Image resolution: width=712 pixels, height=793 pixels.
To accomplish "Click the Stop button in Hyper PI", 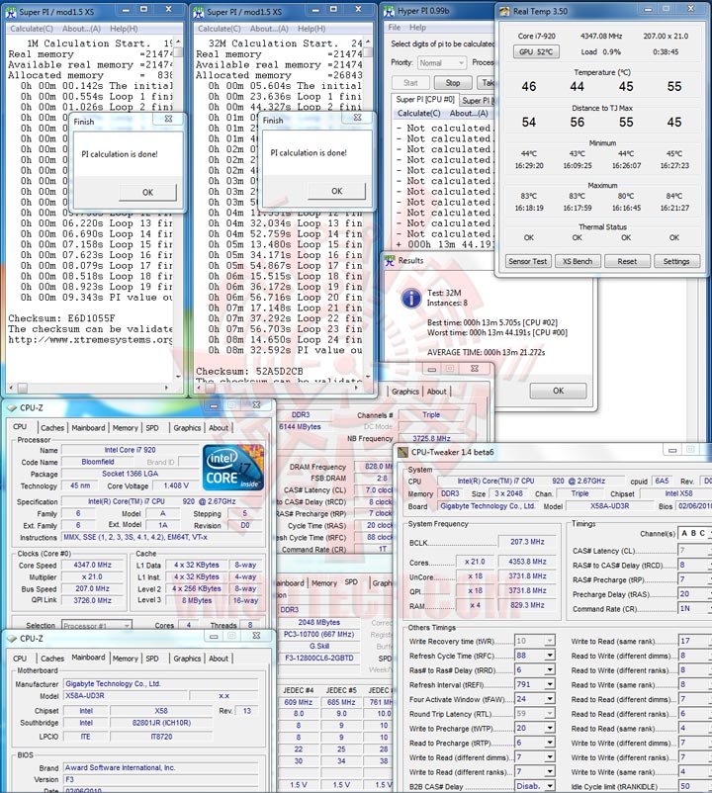I will 453,83.
